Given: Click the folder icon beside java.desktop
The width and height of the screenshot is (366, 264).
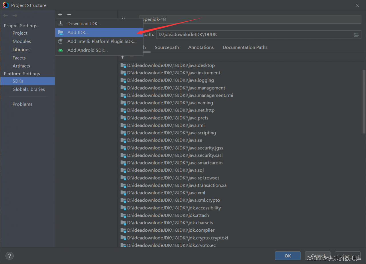Looking at the screenshot, I should [x=123, y=65].
